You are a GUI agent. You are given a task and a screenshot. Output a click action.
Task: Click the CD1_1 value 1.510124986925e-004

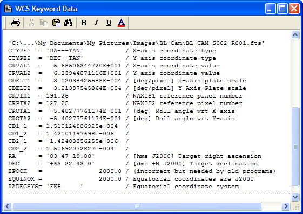(x=82, y=126)
